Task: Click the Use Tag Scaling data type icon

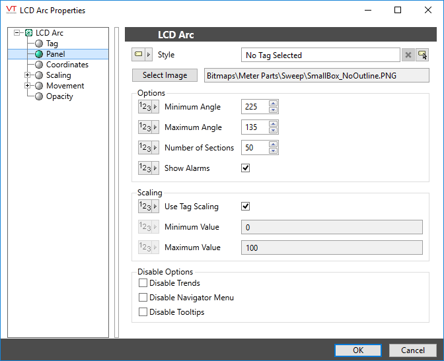Action: tap(145, 207)
